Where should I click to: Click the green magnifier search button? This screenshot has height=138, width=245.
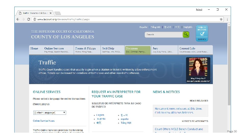(x=186, y=34)
